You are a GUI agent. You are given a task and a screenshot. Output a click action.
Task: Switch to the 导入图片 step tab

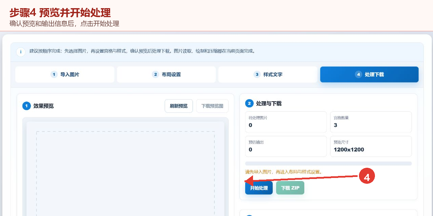65,74
